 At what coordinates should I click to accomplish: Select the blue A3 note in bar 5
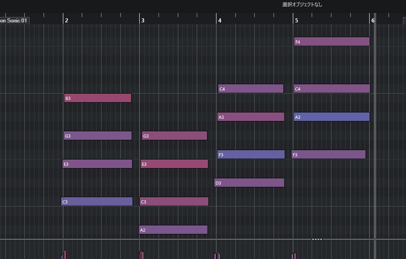[x=332, y=117]
